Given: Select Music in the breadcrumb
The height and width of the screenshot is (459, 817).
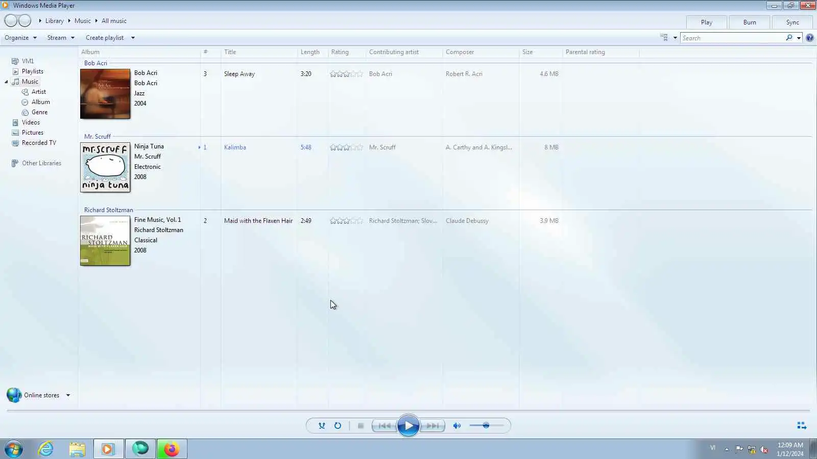Looking at the screenshot, I should pyautogui.click(x=83, y=21).
